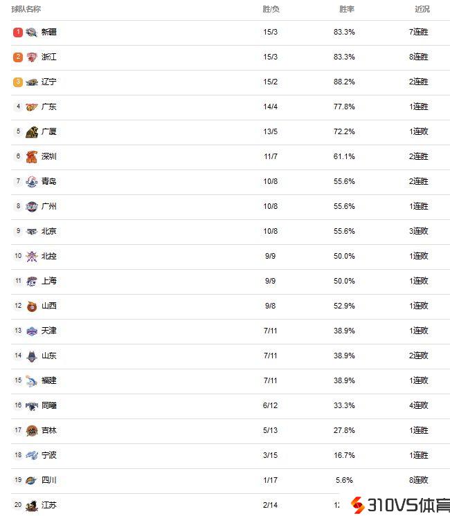The image size is (450, 516).
Task: Open the 山东 team name link
Action: coord(49,356)
